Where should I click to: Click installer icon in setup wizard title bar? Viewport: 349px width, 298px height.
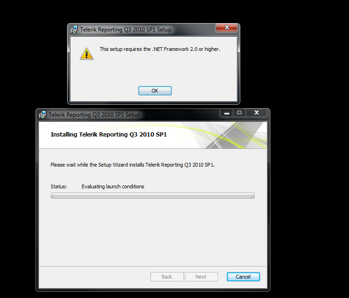(x=43, y=115)
